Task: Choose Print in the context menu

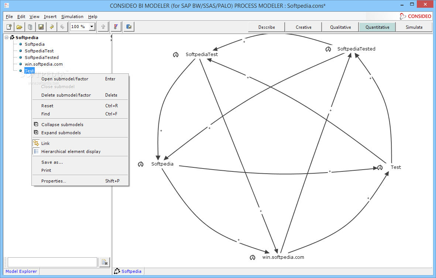Action: pos(80,170)
